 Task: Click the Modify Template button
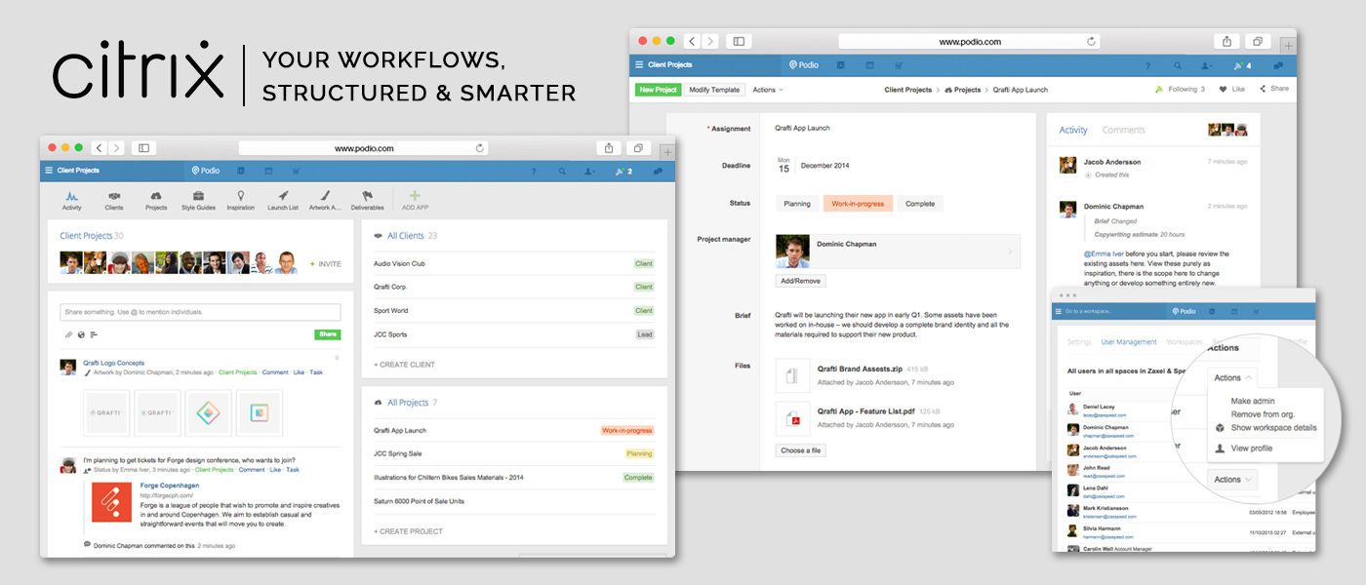point(714,90)
